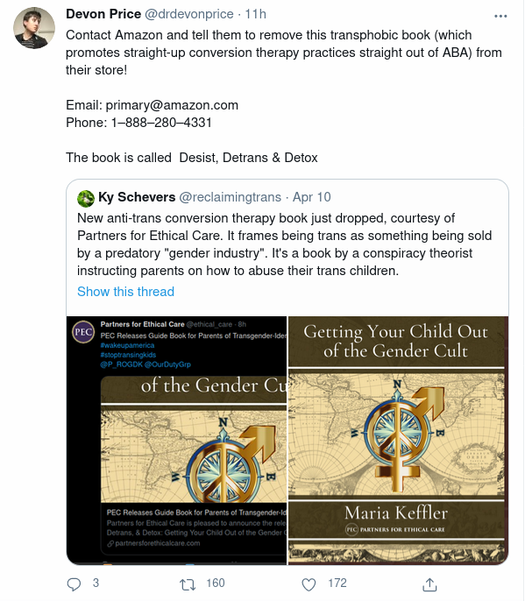Screen dimensions: 525x601
Task: Open the 11h timestamp of the tweet
Action: (x=255, y=14)
